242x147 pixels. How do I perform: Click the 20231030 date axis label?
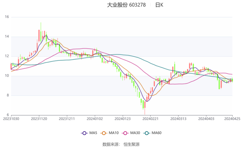[11, 119]
